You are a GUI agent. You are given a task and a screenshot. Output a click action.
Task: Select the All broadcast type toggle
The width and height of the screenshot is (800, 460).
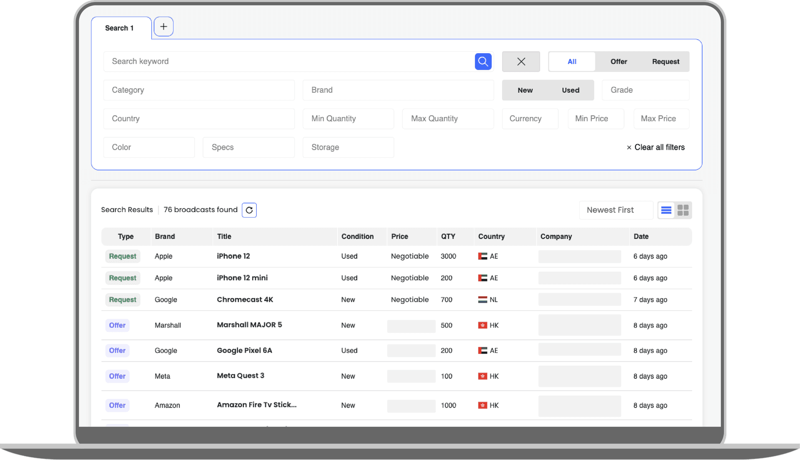pos(572,62)
